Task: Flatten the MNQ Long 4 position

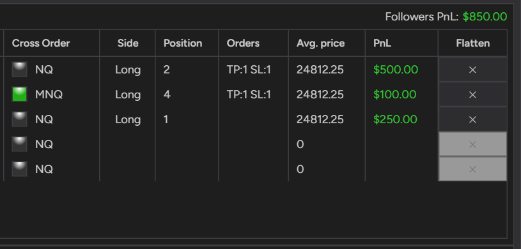Action: [x=472, y=94]
